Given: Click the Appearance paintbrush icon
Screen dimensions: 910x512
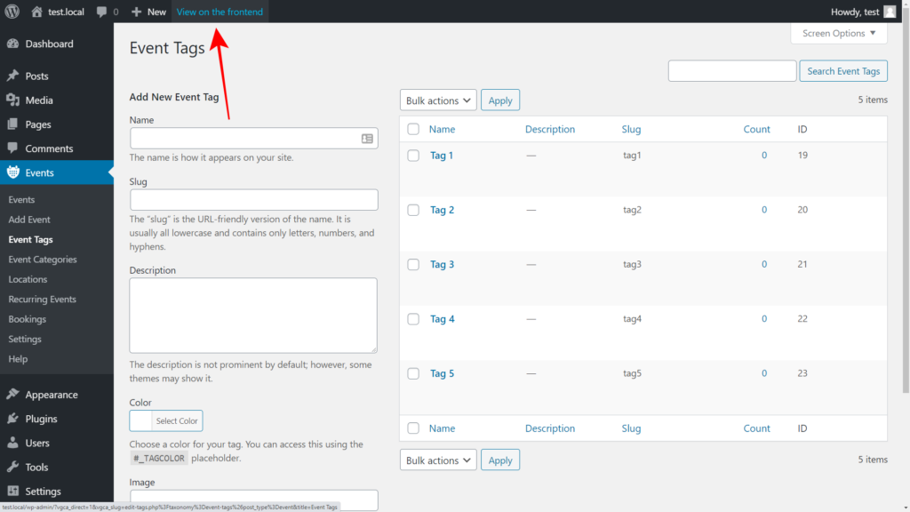Looking at the screenshot, I should click(14, 394).
